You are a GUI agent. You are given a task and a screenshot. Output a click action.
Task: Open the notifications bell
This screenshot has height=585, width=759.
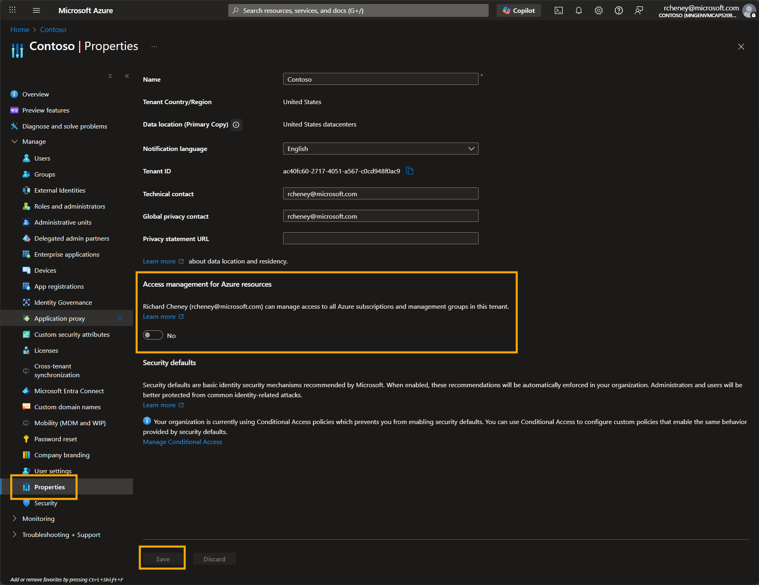point(578,10)
